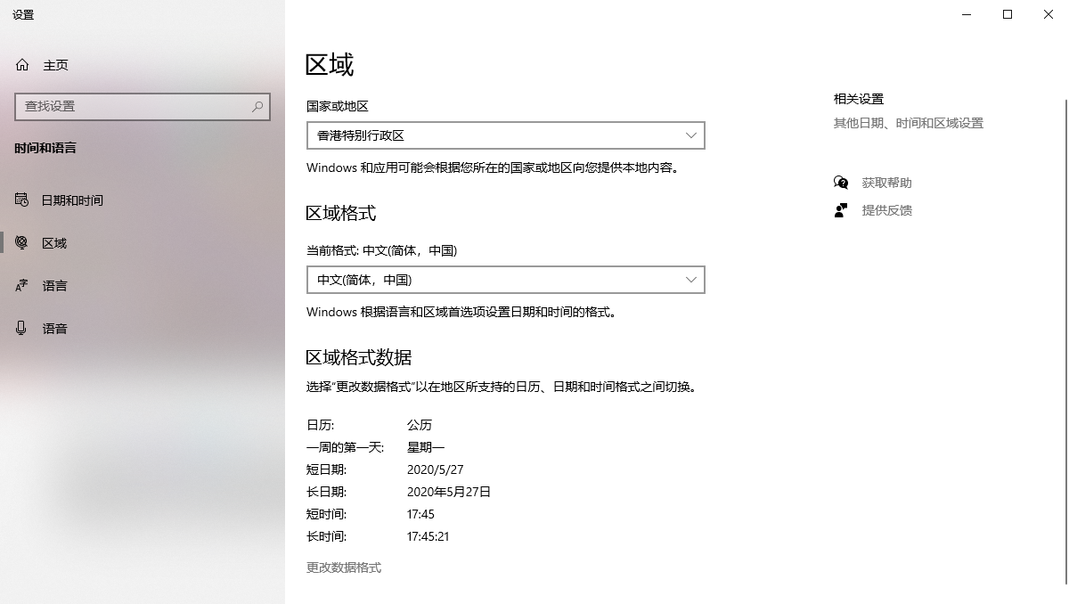Click the long date value 2020年5月27日
This screenshot has width=1069, height=604.
[449, 492]
